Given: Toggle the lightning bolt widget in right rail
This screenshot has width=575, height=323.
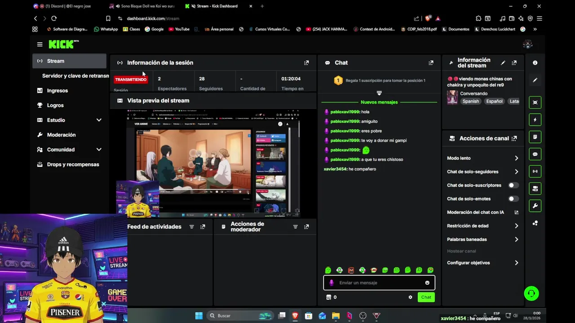Looking at the screenshot, I should 535,120.
